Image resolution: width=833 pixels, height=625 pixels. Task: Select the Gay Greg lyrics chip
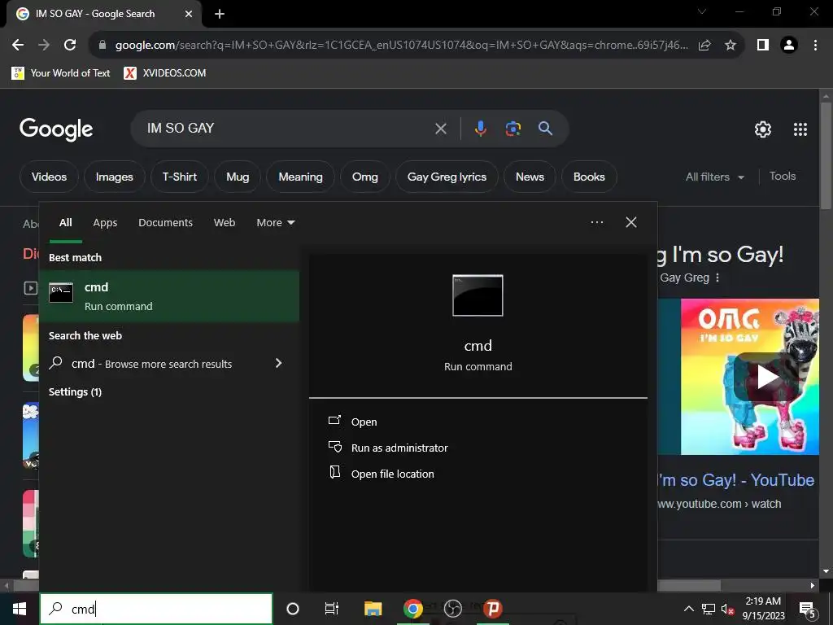[447, 177]
